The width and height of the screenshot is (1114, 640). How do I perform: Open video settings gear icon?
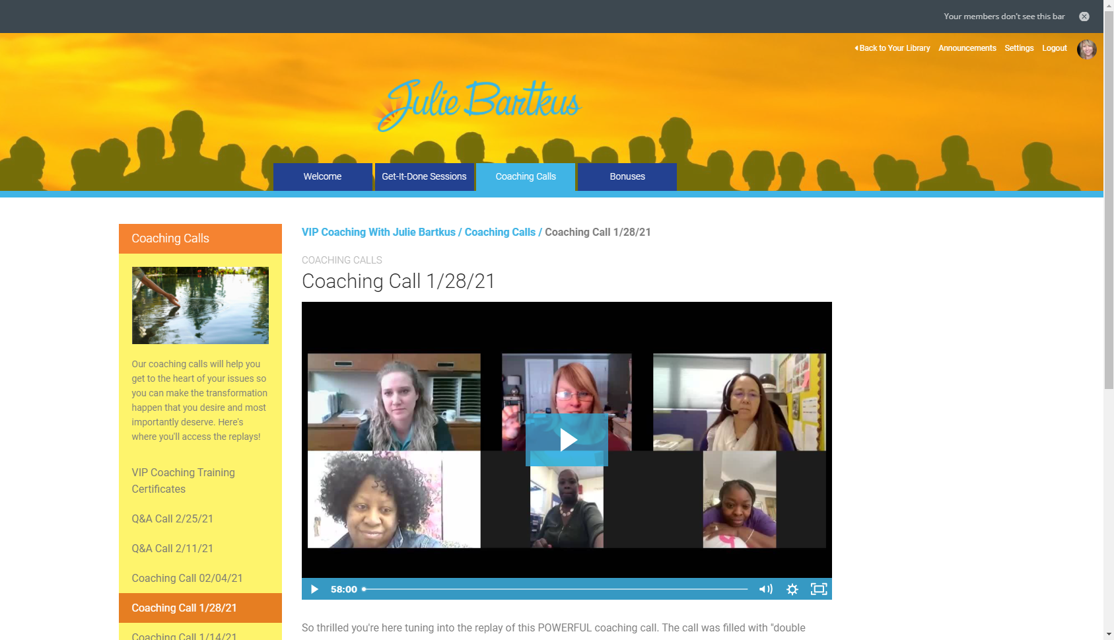pos(792,589)
